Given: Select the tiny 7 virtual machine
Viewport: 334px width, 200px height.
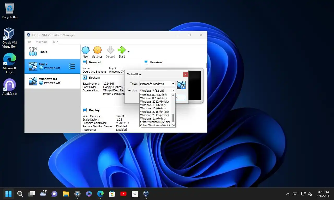Looking at the screenshot, I should click(52, 66).
